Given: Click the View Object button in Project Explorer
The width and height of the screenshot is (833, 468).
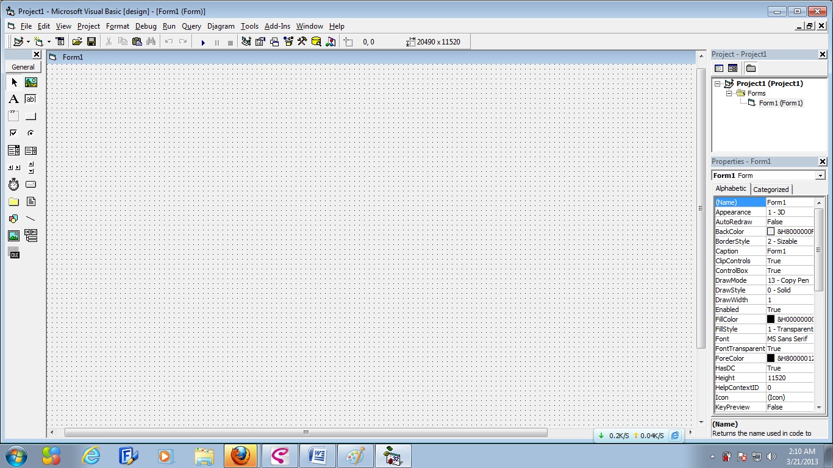Looking at the screenshot, I should (732, 68).
